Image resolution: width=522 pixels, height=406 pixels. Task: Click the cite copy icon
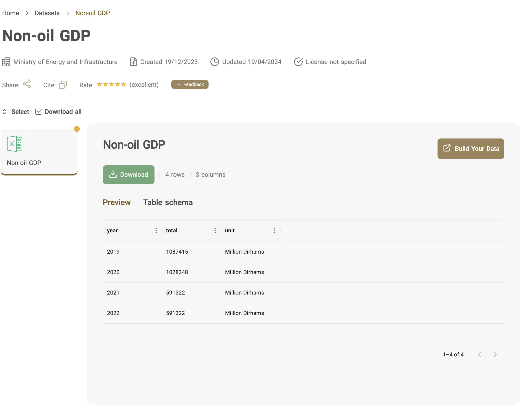click(x=63, y=84)
